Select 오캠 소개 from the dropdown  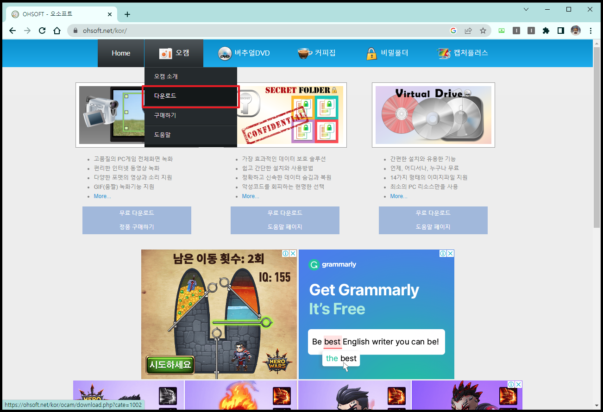pyautogui.click(x=190, y=76)
